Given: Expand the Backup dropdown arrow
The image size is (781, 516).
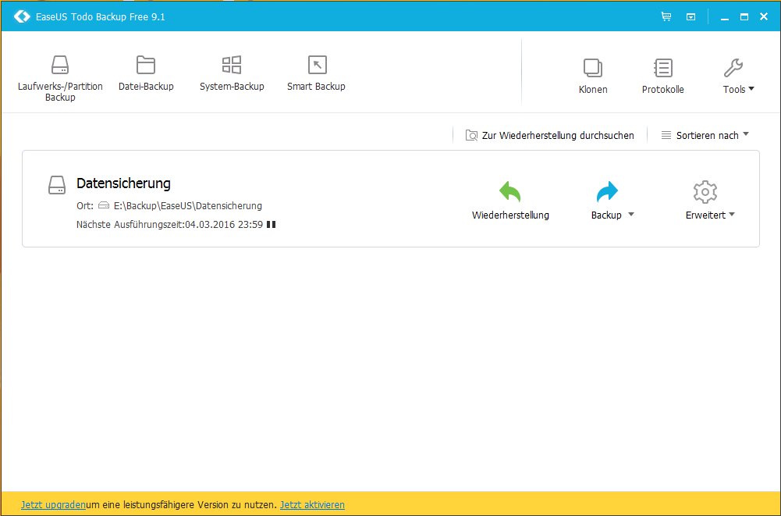Looking at the screenshot, I should click(631, 215).
